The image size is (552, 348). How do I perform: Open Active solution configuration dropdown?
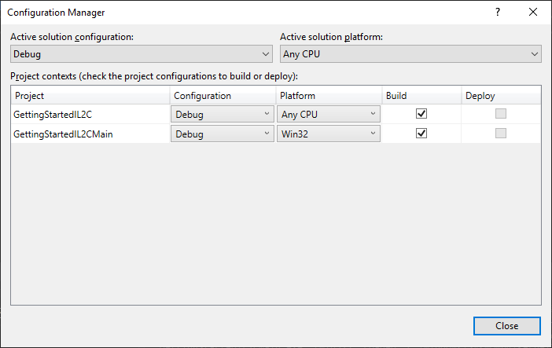pyautogui.click(x=142, y=54)
